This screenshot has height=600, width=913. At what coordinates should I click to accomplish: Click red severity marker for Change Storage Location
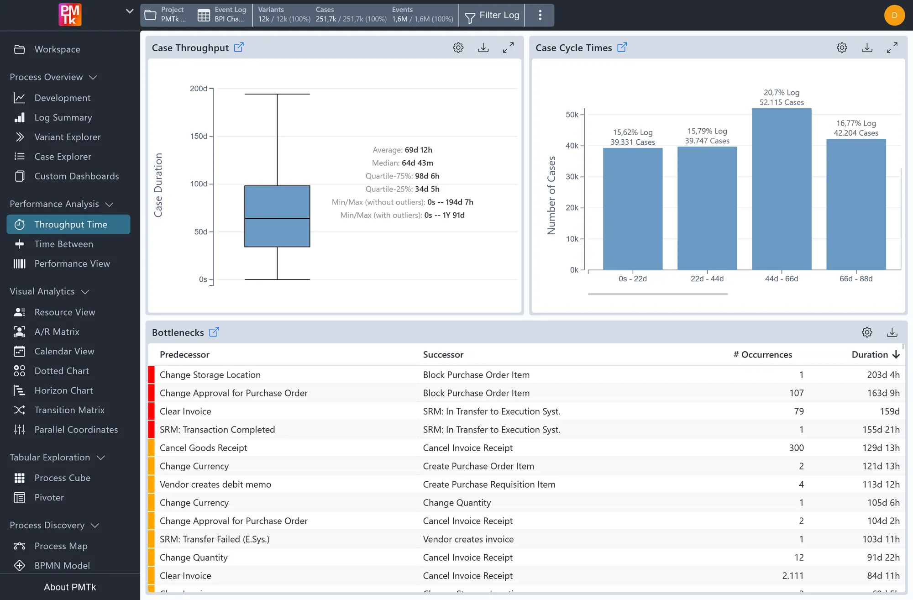[x=151, y=374]
